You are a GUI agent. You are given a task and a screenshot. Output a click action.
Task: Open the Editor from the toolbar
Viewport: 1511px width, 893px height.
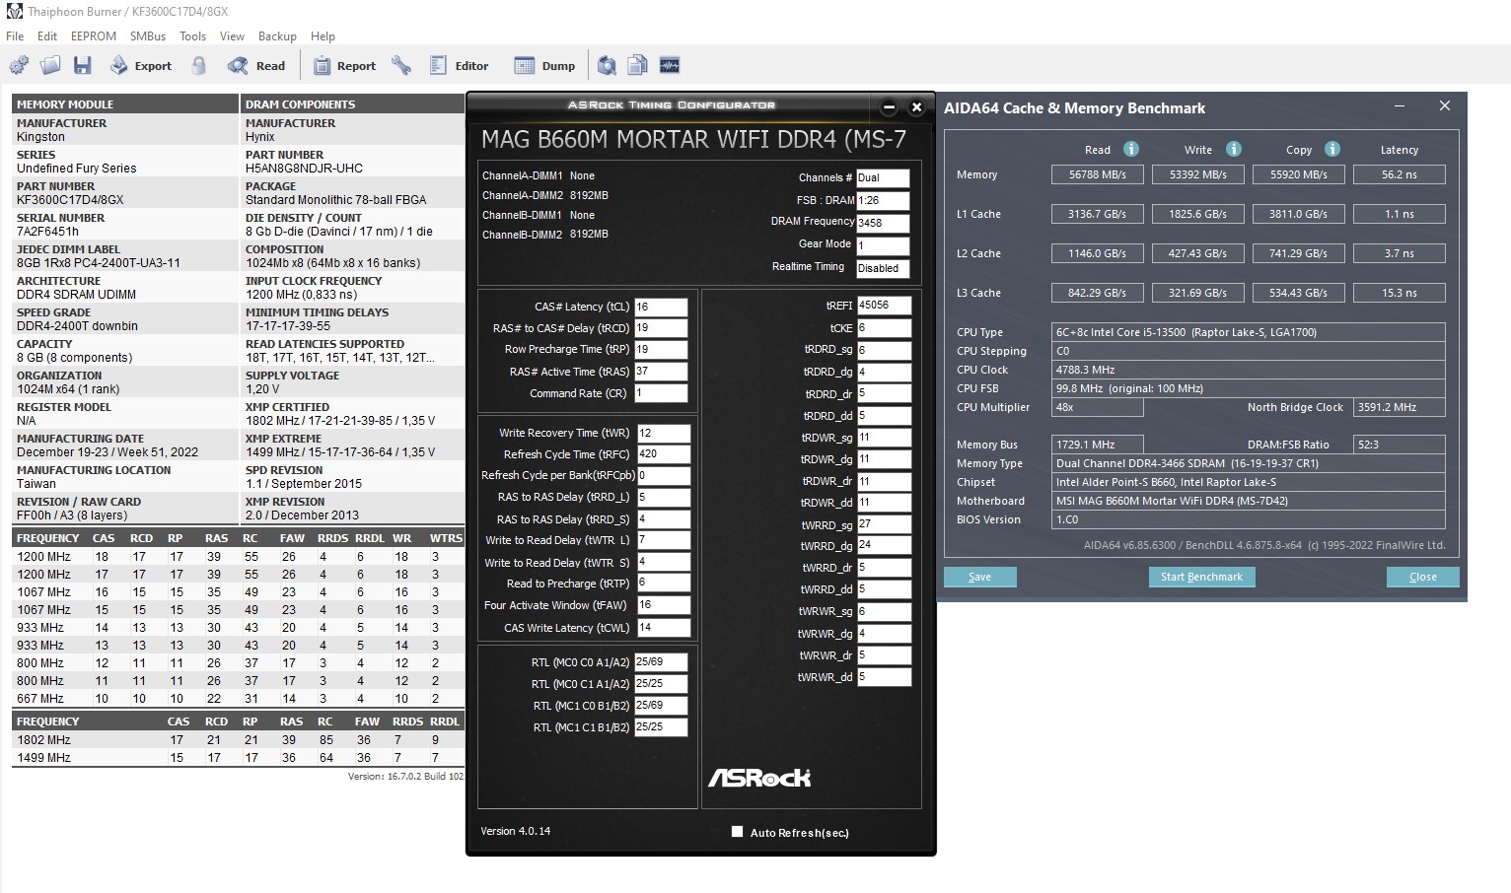460,66
